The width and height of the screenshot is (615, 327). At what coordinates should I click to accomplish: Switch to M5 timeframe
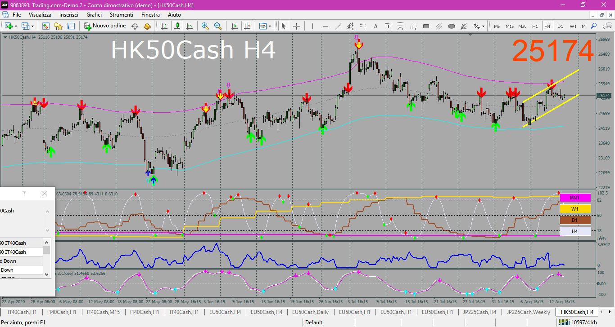pyautogui.click(x=497, y=26)
